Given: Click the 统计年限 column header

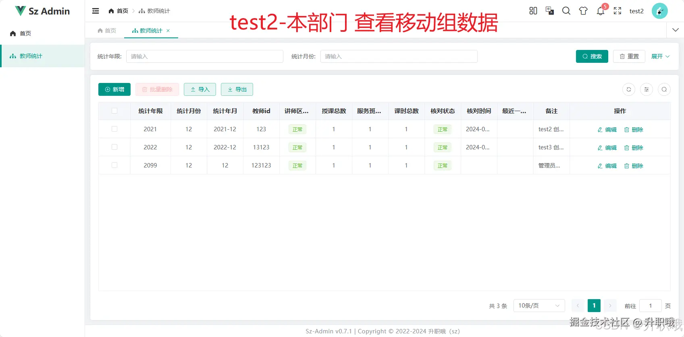Looking at the screenshot, I should pyautogui.click(x=150, y=111).
